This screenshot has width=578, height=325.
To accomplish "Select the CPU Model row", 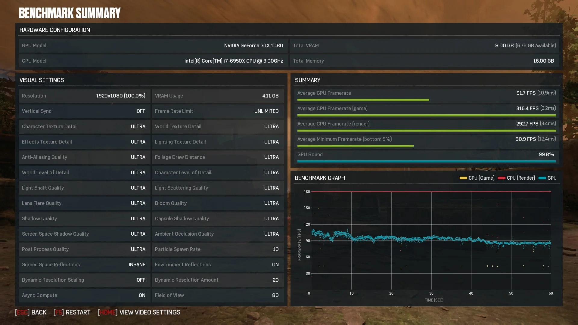I will [153, 61].
